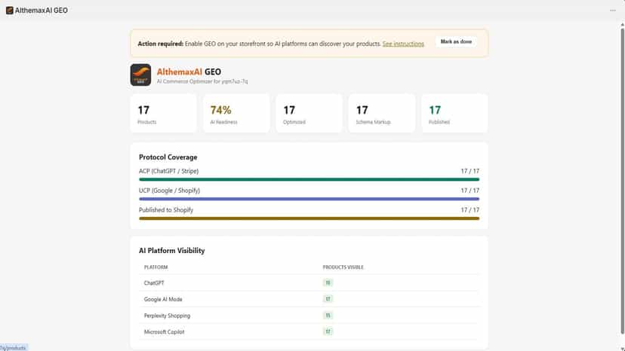This screenshot has width=625, height=351.
Task: Select the 17 Products stat card
Action: pyautogui.click(x=164, y=114)
